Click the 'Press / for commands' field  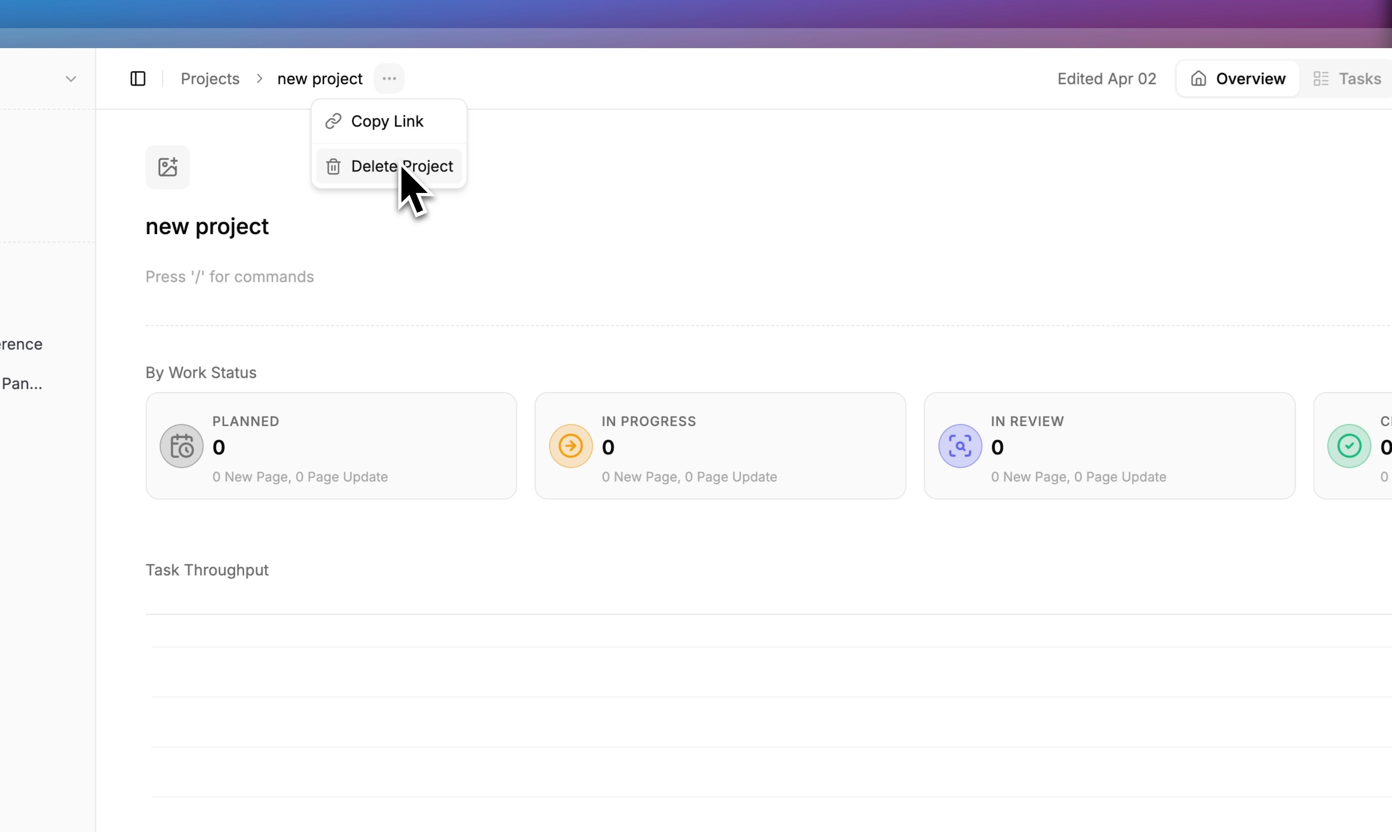tap(229, 277)
